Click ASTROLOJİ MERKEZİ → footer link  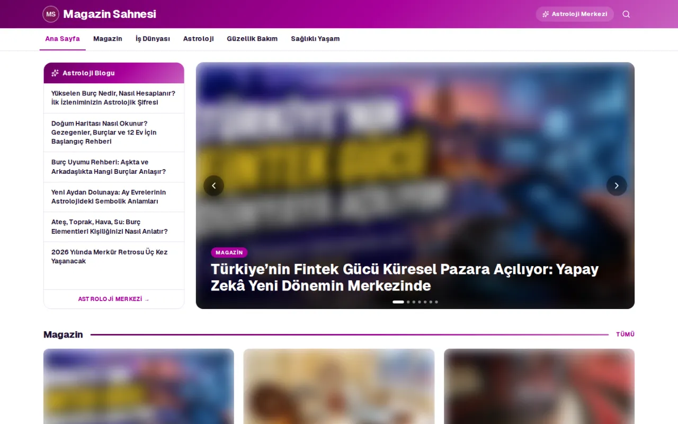click(114, 299)
